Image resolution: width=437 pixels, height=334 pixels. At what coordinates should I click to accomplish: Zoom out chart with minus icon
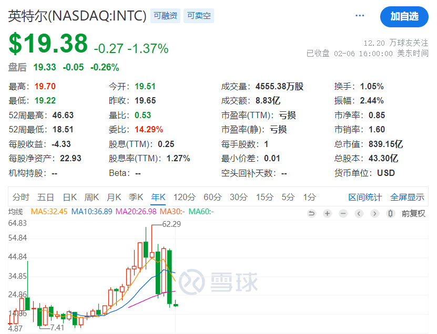click(x=343, y=214)
